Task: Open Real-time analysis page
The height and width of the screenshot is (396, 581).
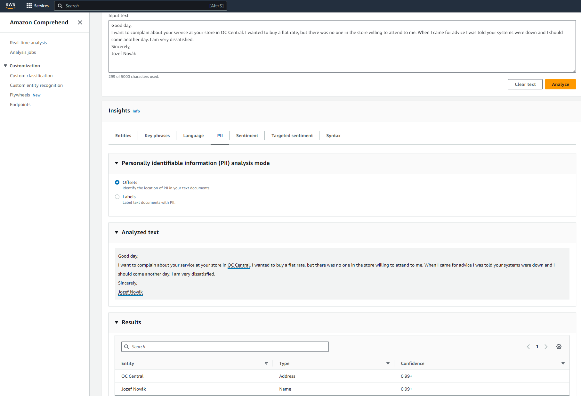Action: click(28, 43)
